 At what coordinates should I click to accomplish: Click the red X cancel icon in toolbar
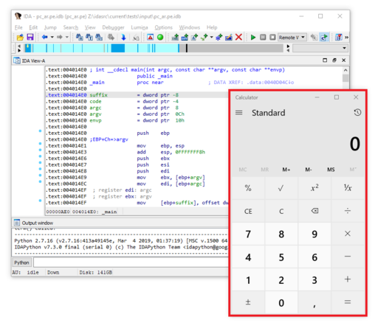[238, 37]
